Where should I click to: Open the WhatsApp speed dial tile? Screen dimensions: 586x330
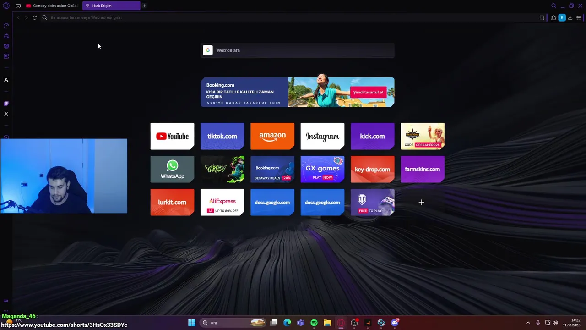click(172, 169)
